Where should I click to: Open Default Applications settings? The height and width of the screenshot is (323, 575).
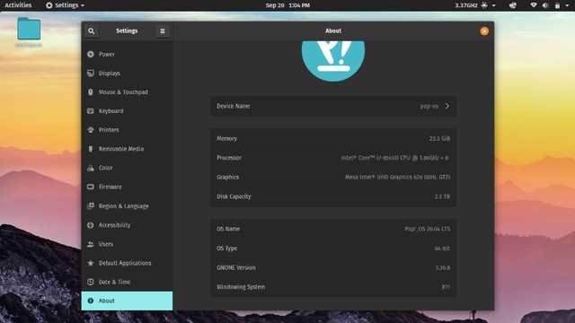coord(127,263)
